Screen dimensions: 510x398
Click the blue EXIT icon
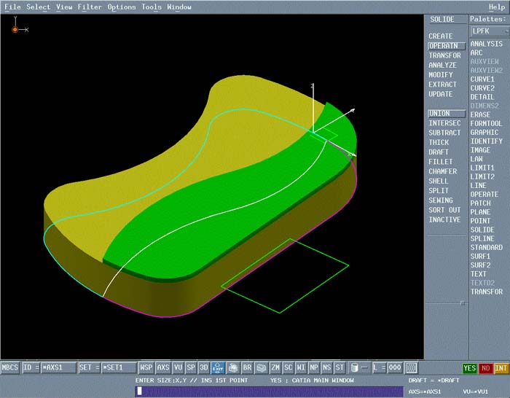pyautogui.click(x=218, y=368)
